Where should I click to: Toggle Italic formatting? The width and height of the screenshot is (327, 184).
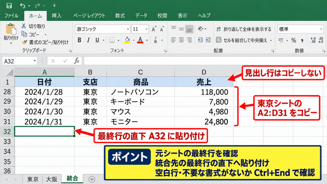point(88,40)
